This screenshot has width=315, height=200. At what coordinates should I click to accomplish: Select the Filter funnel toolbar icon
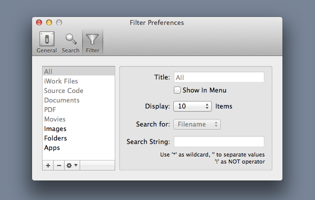[x=93, y=42]
